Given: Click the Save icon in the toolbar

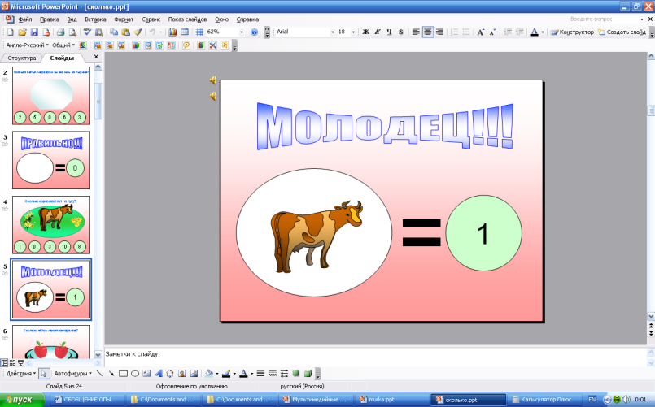Looking at the screenshot, I should click(x=34, y=32).
